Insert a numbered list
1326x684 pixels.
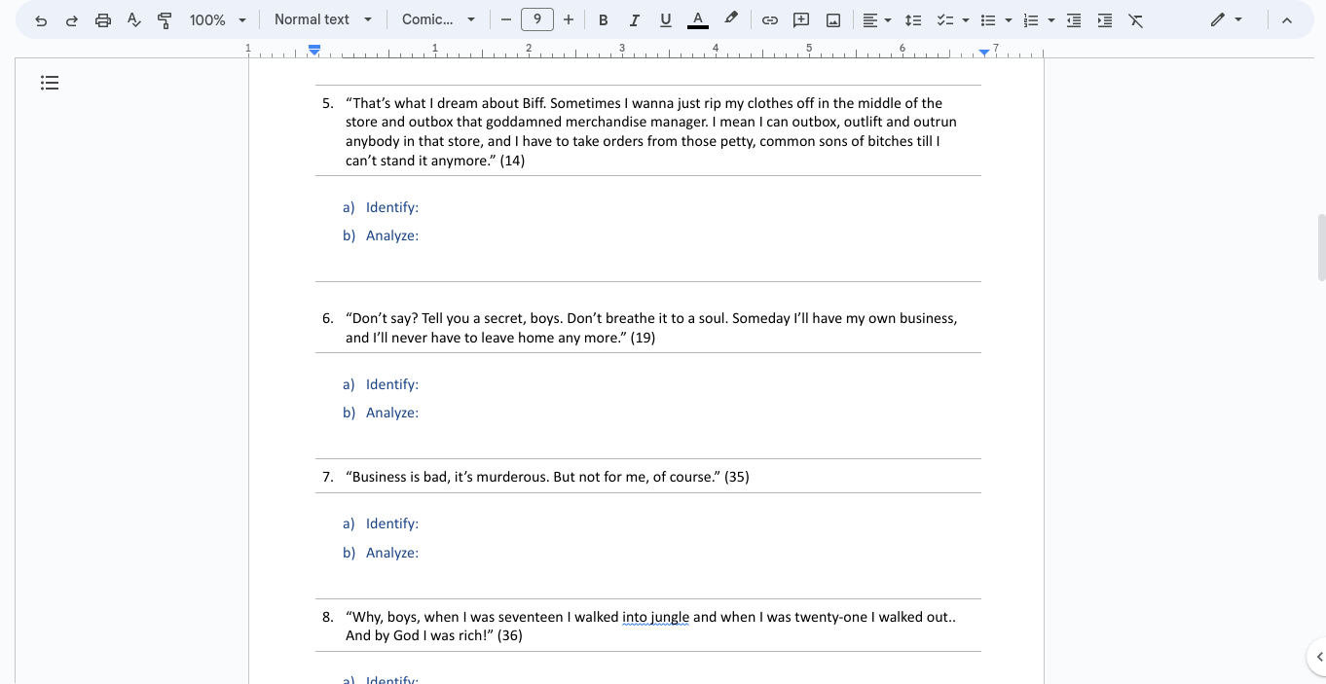(1031, 19)
